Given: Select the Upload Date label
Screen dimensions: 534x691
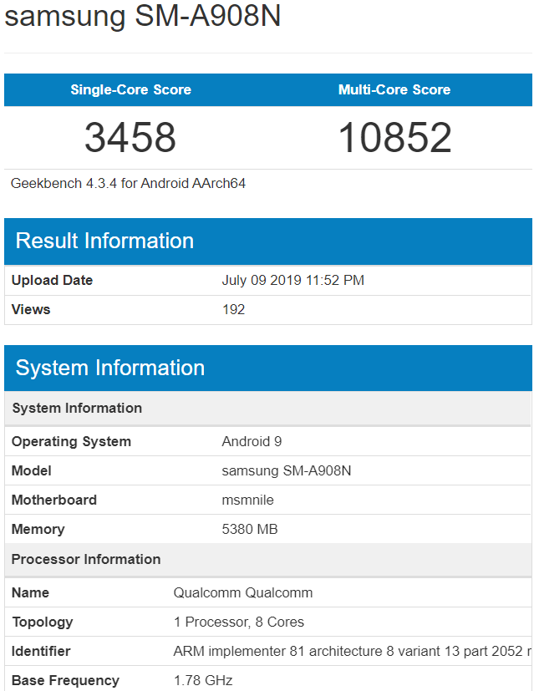Looking at the screenshot, I should pyautogui.click(x=52, y=280).
